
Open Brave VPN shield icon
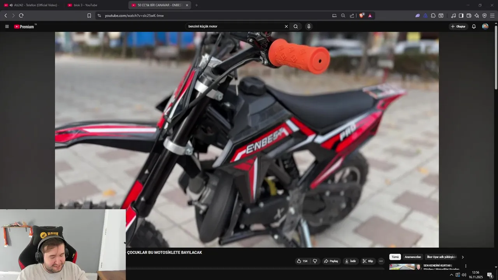(484, 16)
